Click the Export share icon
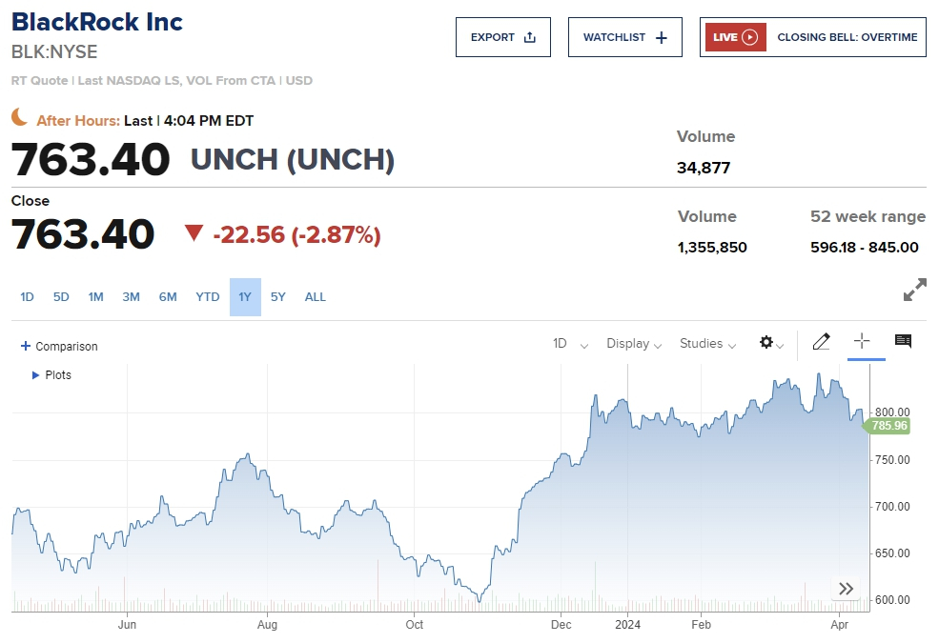The image size is (939, 643). (530, 37)
